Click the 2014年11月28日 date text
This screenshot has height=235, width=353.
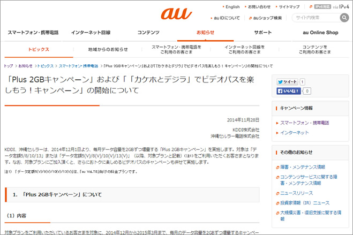click(243, 120)
